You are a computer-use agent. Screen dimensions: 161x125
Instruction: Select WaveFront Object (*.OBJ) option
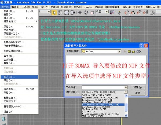pyautogui.click(x=103, y=107)
